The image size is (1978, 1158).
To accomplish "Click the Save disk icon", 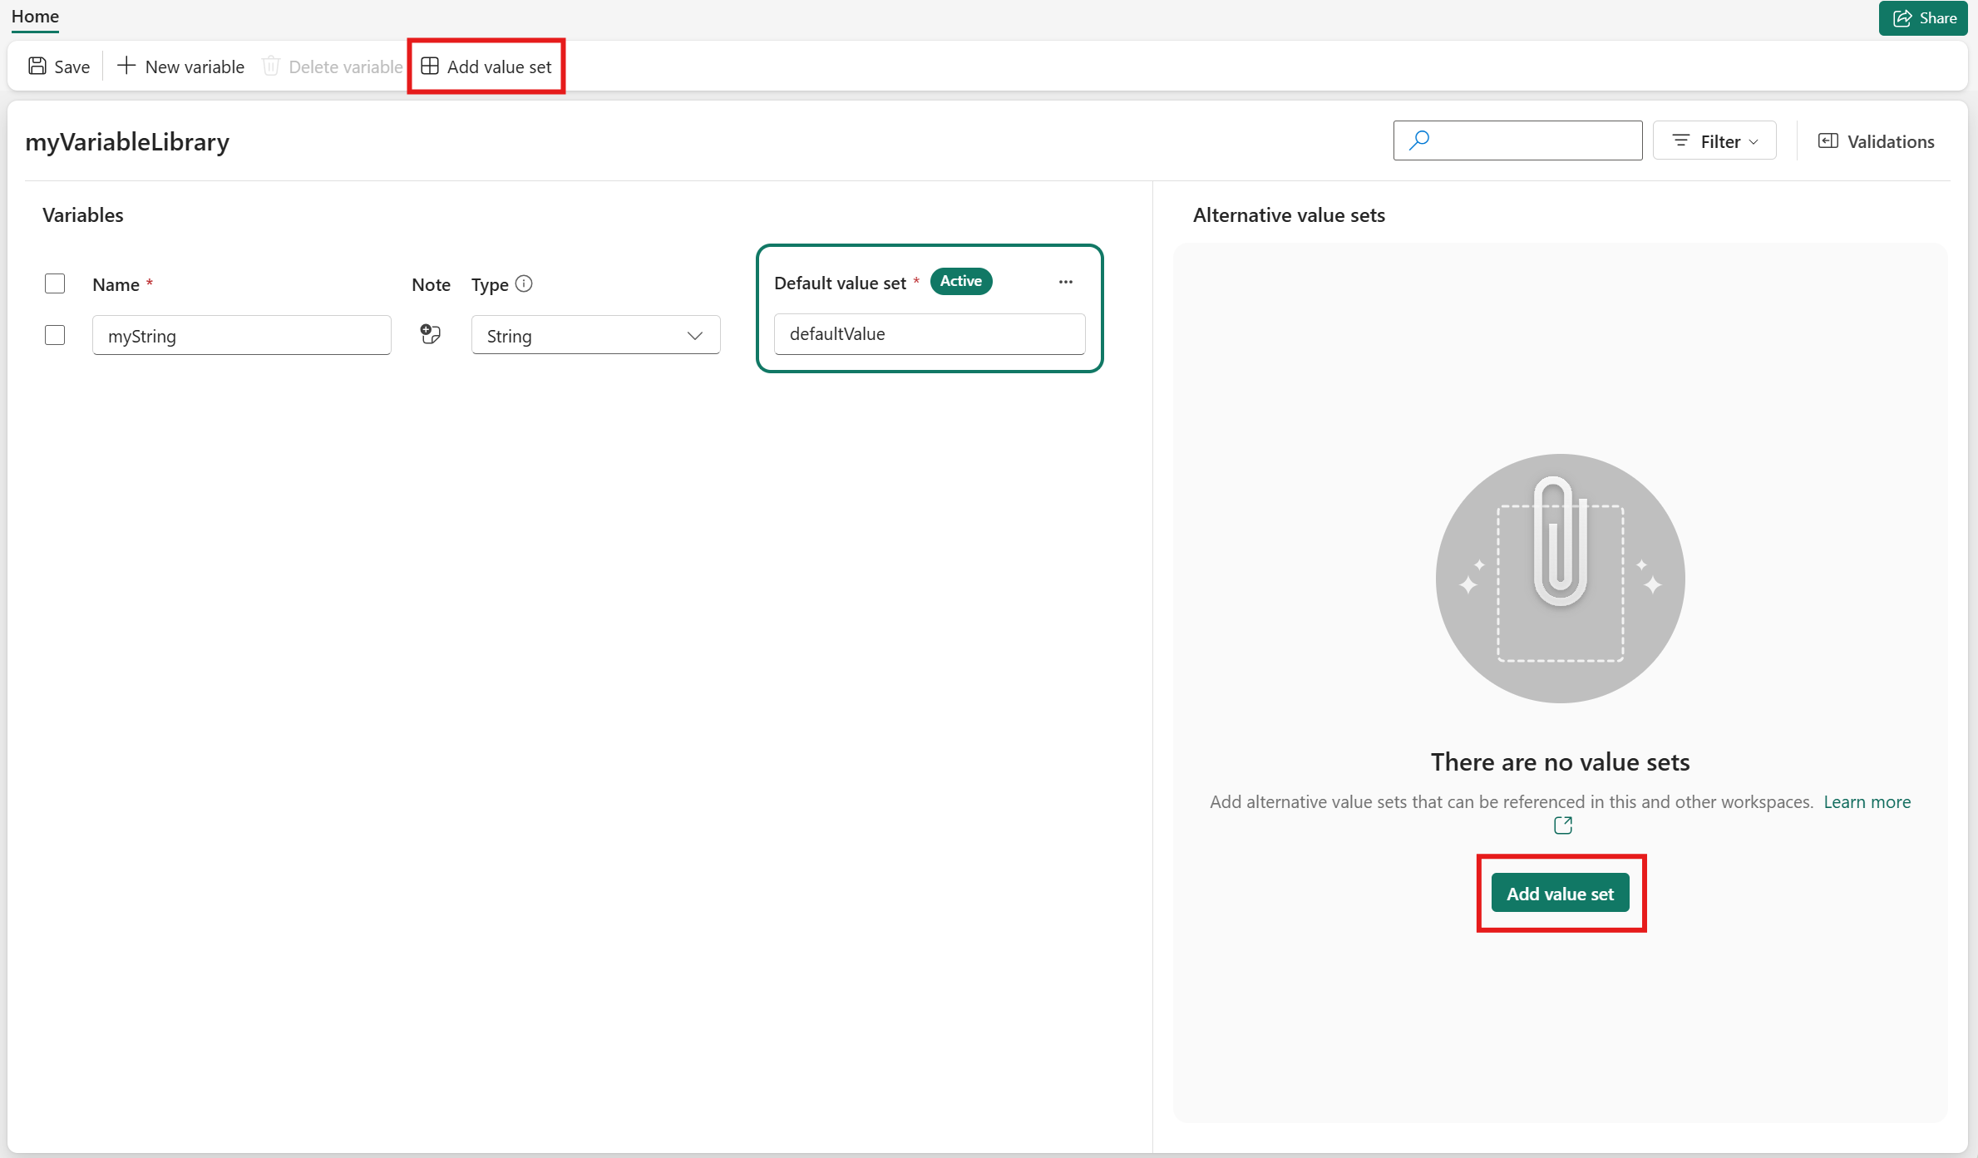I will (x=37, y=67).
